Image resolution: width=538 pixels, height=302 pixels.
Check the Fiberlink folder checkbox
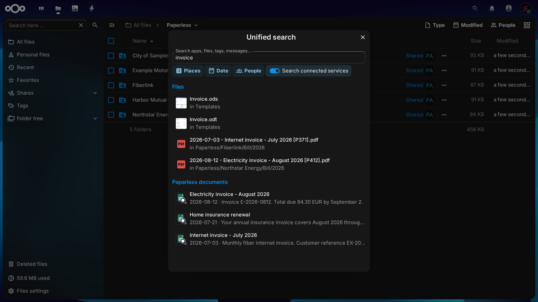(x=111, y=85)
